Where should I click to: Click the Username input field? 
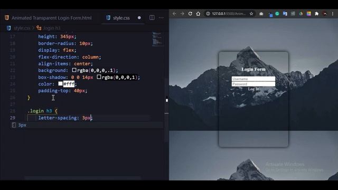tap(253, 79)
